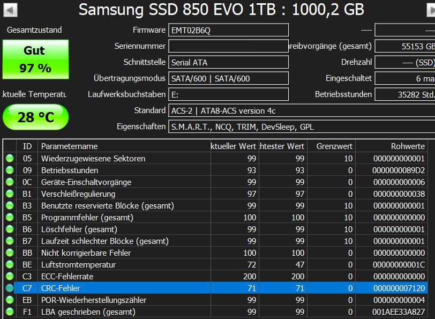Click the status circle for Luftstromtemperatur
The height and width of the screenshot is (319, 435).
tap(10, 265)
